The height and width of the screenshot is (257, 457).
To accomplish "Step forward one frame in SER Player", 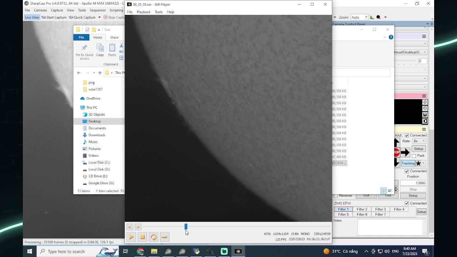I will click(x=138, y=227).
